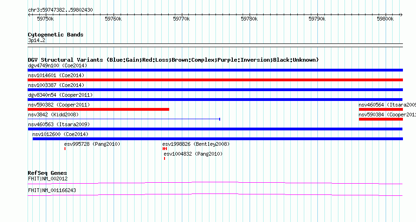The height and width of the screenshot is (222, 416).
Task: Click the 59780k ruler tick label
Action: [249, 19]
